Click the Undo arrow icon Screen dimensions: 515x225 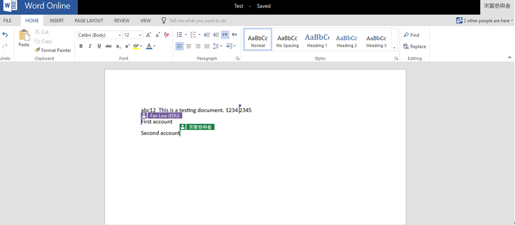pyautogui.click(x=5, y=35)
